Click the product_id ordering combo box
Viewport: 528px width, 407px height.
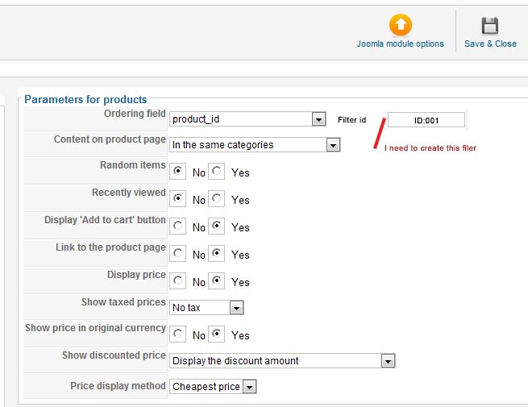coord(247,119)
